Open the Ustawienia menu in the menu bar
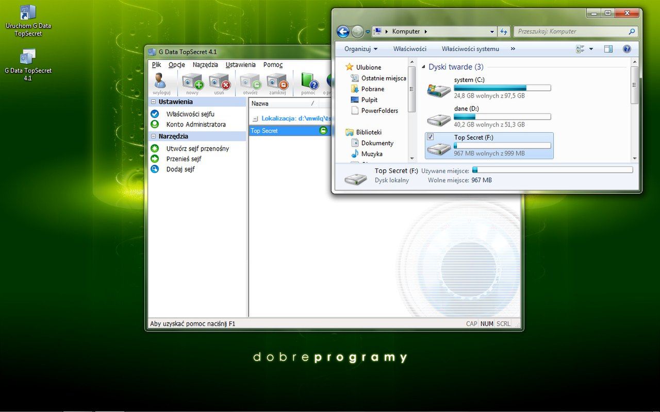This screenshot has width=660, height=412. click(241, 65)
